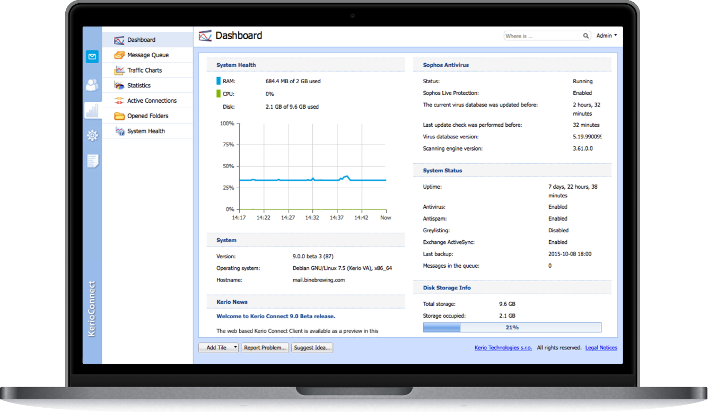Go to Statistics in navigation menu
The width and height of the screenshot is (708, 412).
(139, 85)
